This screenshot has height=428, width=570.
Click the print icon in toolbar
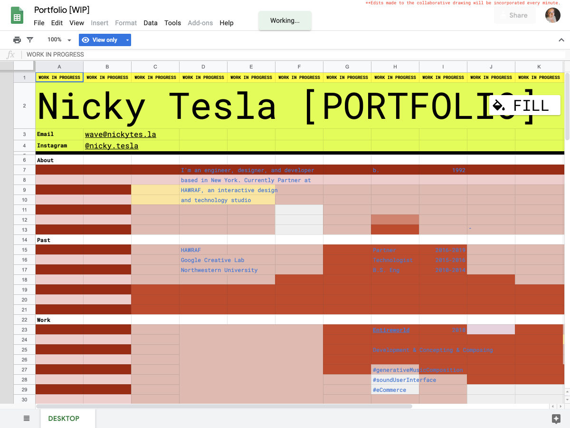[17, 40]
